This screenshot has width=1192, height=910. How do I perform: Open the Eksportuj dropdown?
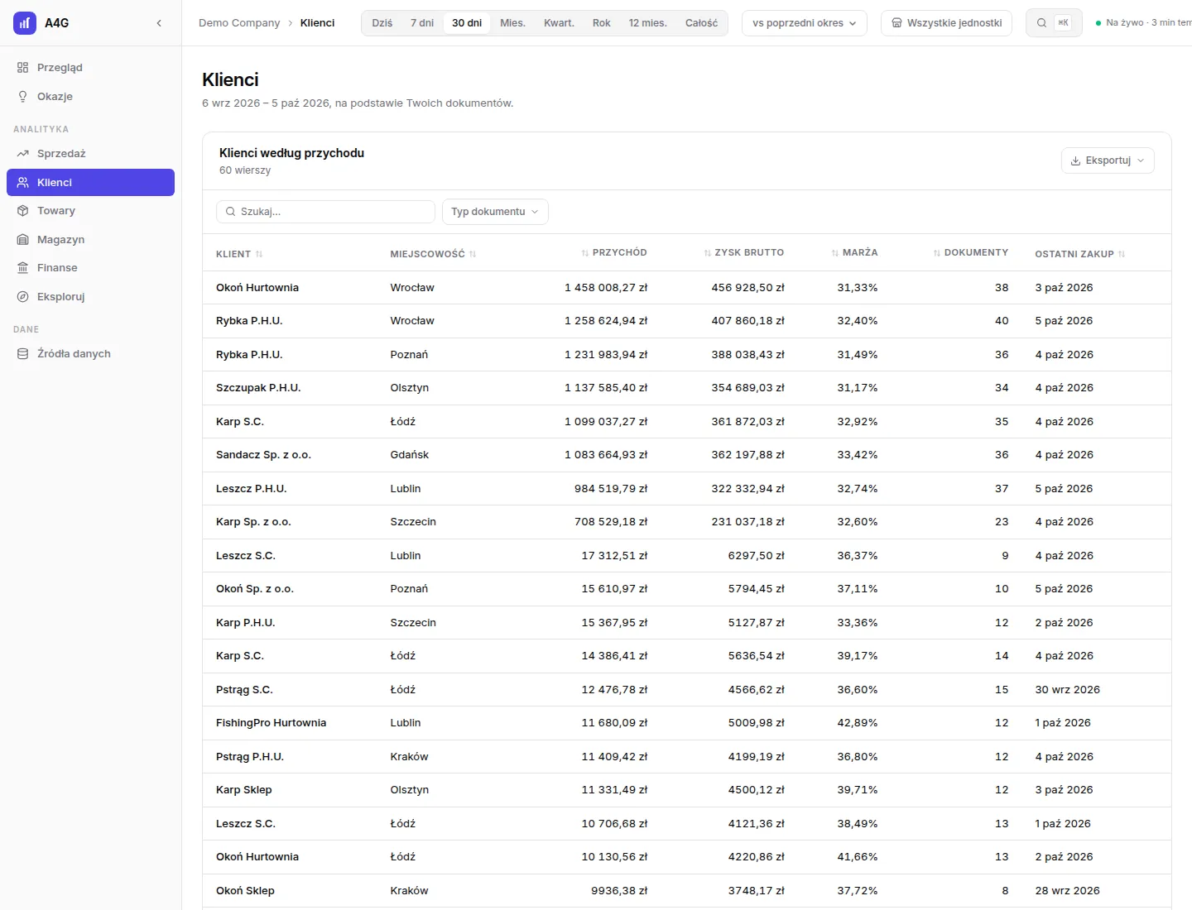tap(1108, 160)
